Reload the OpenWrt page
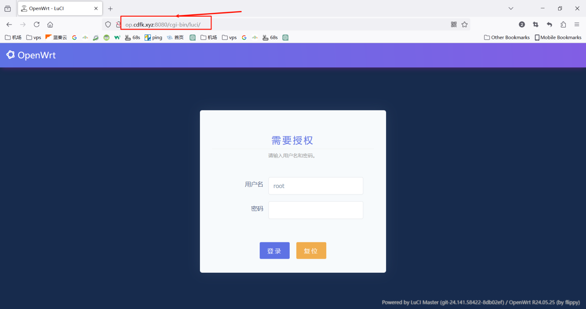This screenshot has width=586, height=309. (37, 25)
